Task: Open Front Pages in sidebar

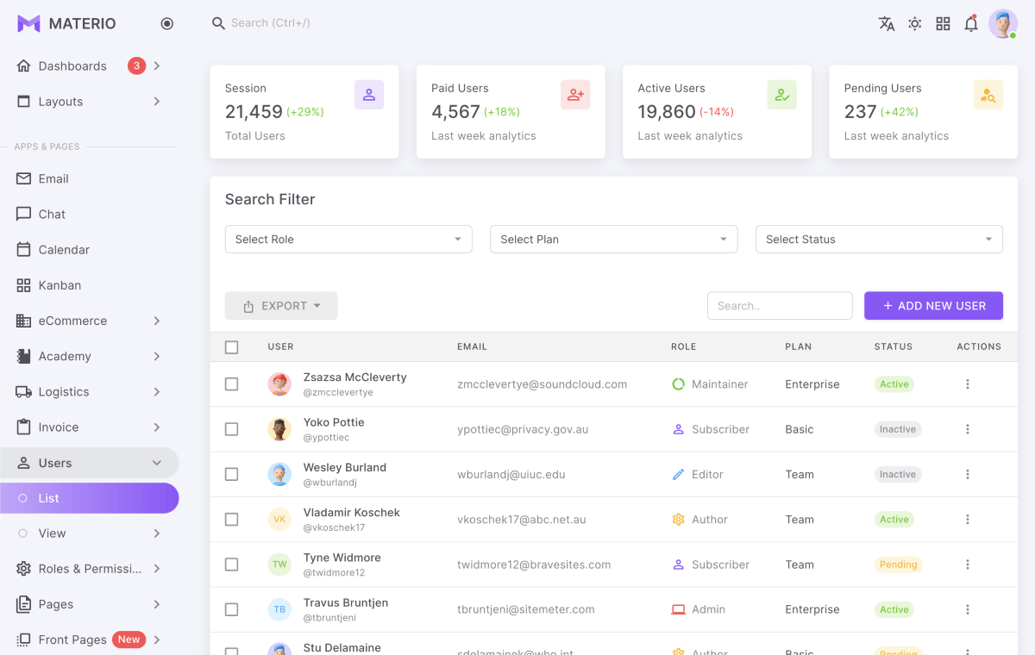Action: [90, 639]
